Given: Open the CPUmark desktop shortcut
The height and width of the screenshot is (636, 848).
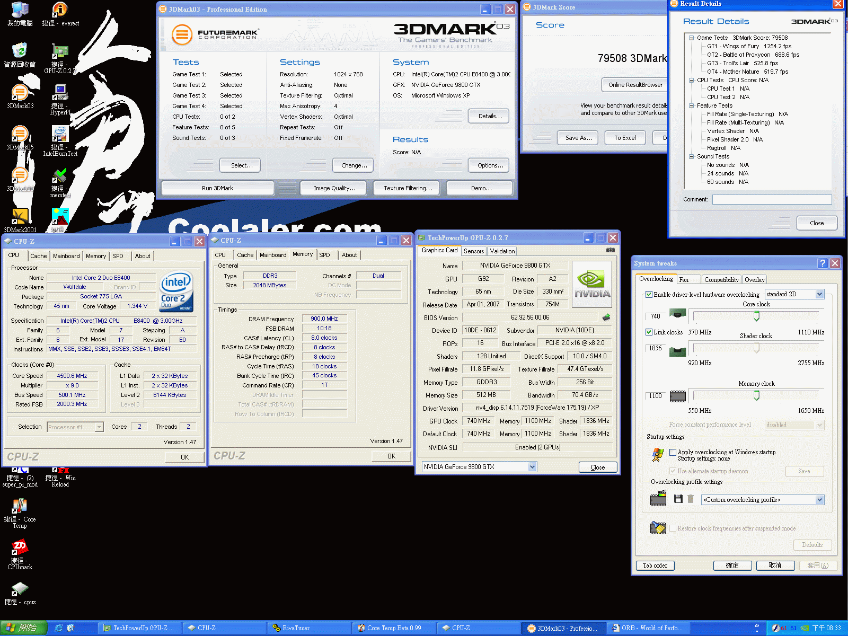Looking at the screenshot, I should click(x=20, y=554).
